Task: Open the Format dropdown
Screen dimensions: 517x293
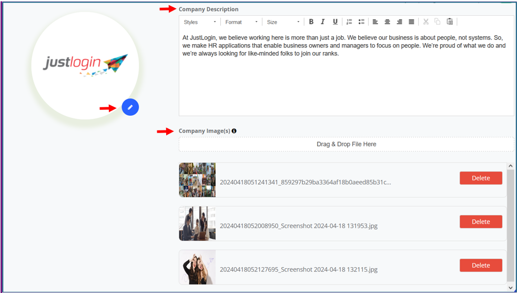Action: pos(241,22)
